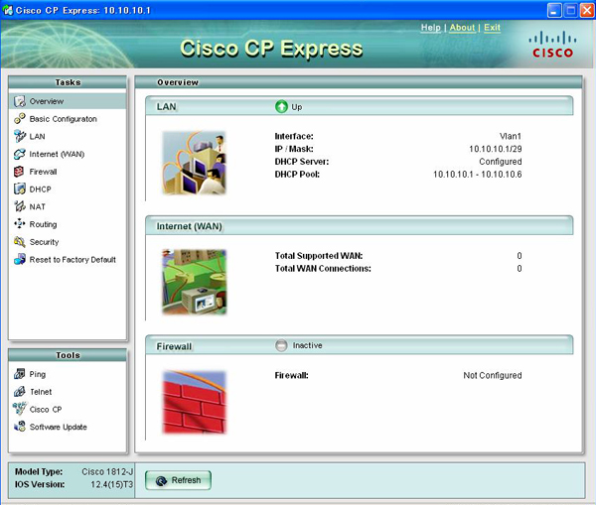
Task: Click the Overview task icon
Action: (20, 101)
